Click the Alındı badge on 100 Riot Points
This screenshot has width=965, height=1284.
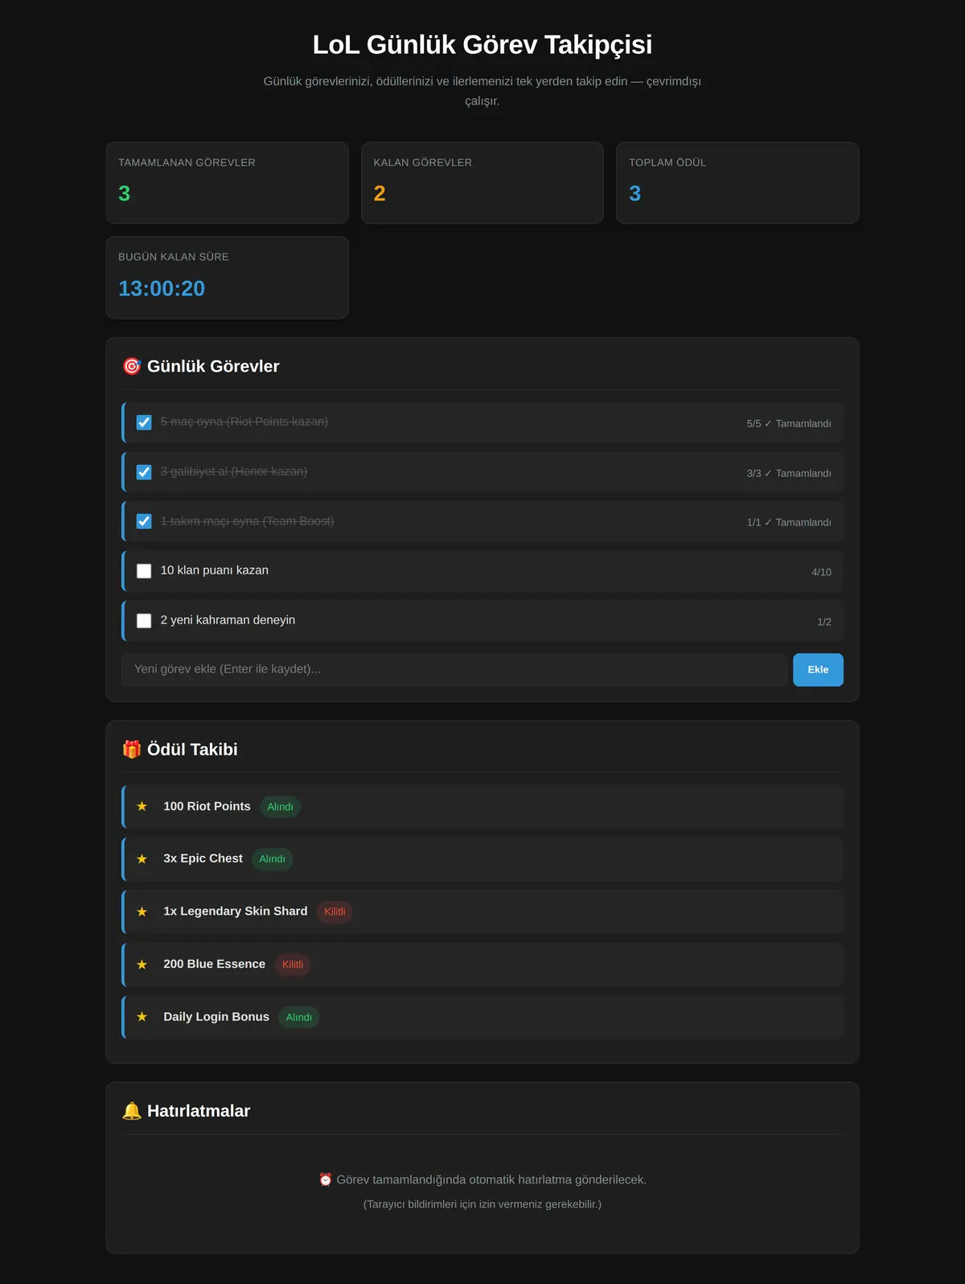pos(280,807)
